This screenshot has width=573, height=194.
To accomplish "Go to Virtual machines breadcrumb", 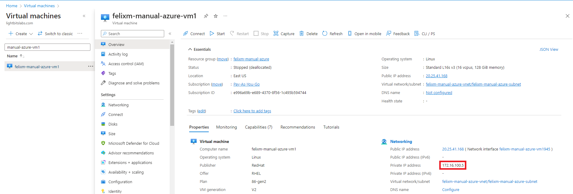I will 39,6.
